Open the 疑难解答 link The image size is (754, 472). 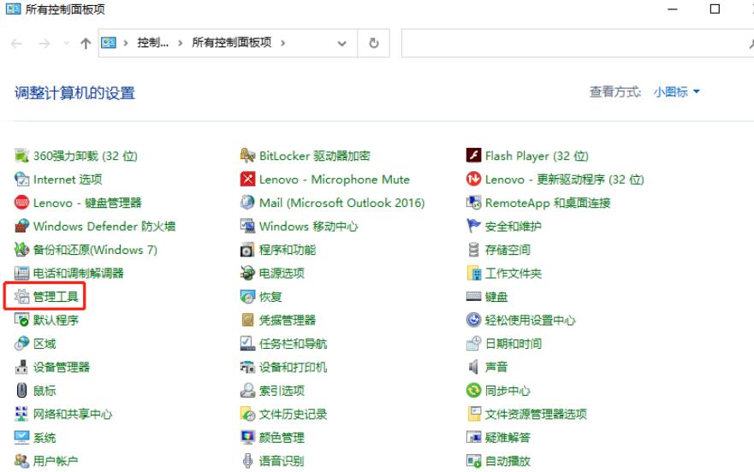coord(508,438)
